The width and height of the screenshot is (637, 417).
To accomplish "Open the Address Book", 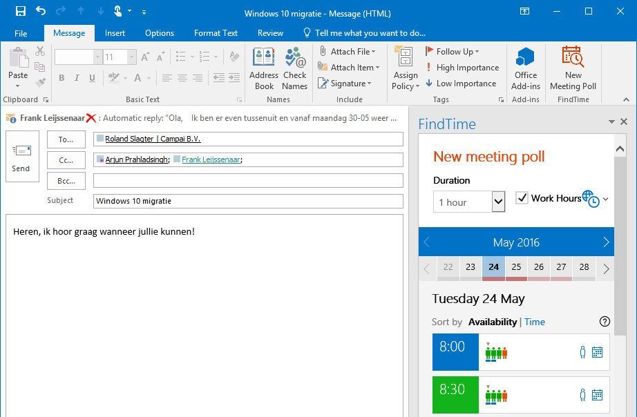I will tap(263, 68).
